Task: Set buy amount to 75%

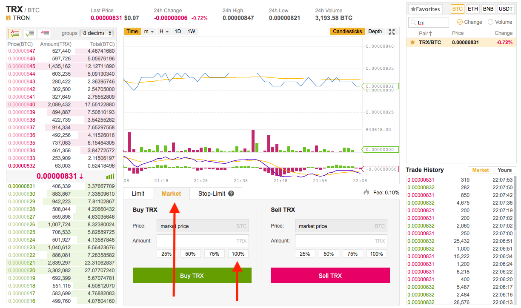Action: [x=214, y=254]
